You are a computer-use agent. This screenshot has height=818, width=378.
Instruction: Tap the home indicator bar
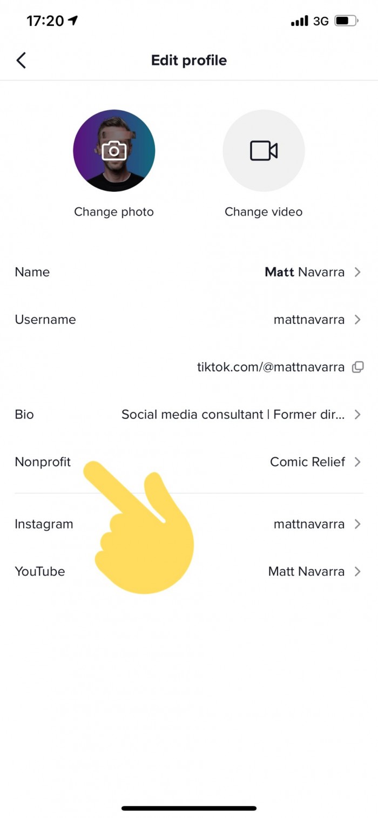coord(189,808)
